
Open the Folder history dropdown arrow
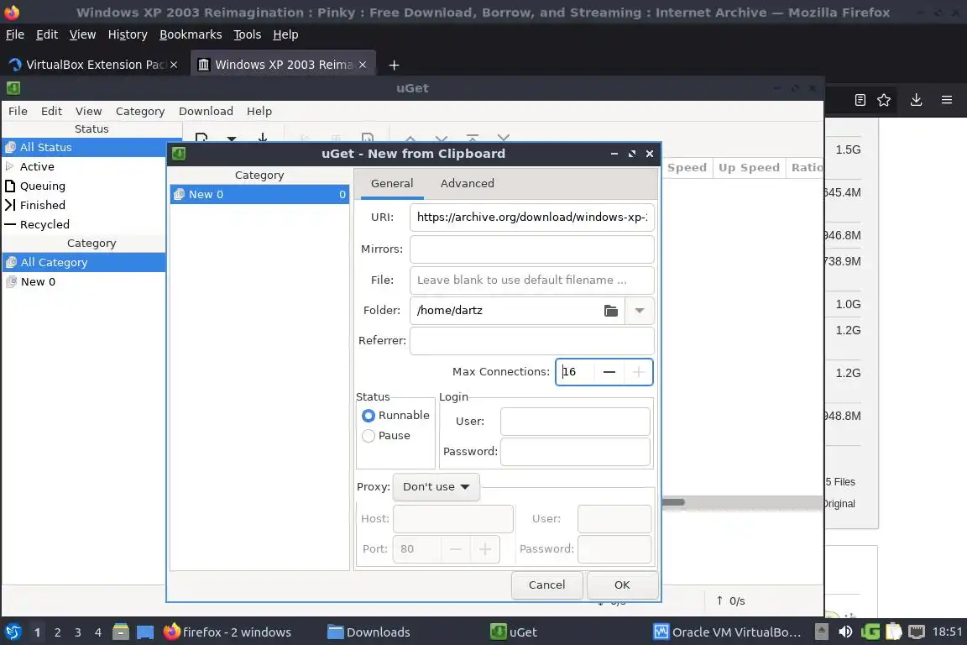click(640, 311)
